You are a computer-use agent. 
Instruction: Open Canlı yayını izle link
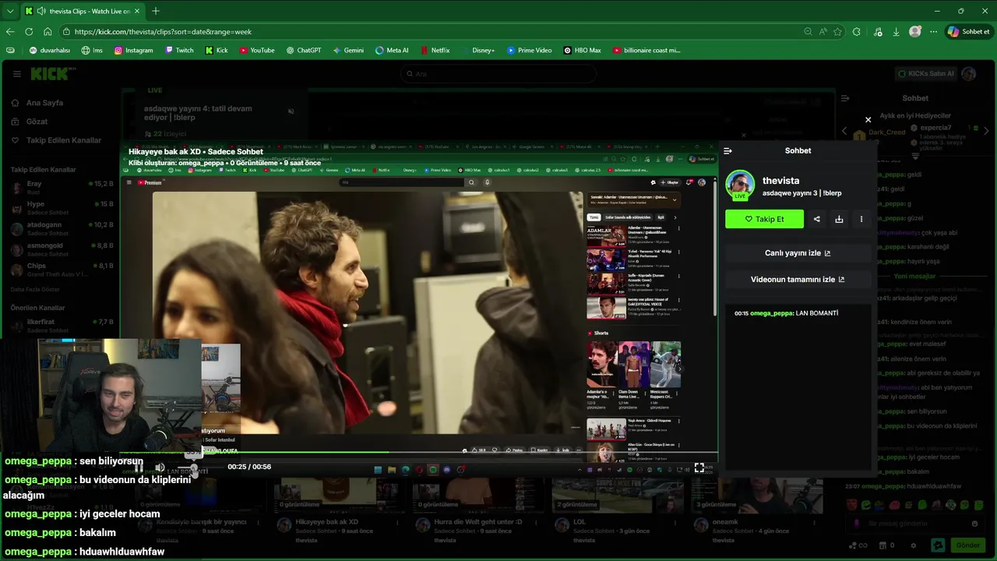(x=798, y=253)
